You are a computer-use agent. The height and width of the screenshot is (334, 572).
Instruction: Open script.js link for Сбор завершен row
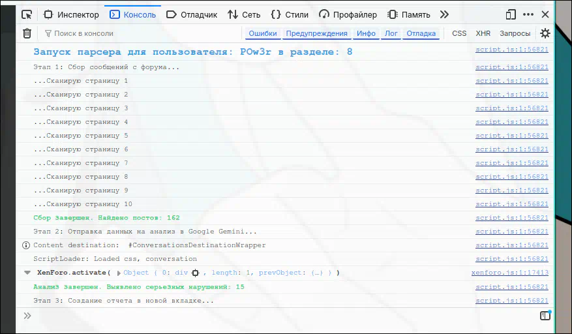tap(512, 218)
